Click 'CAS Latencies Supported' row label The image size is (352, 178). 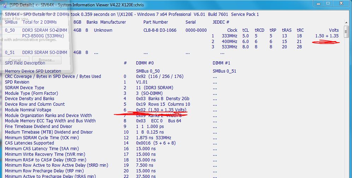tap(29, 143)
